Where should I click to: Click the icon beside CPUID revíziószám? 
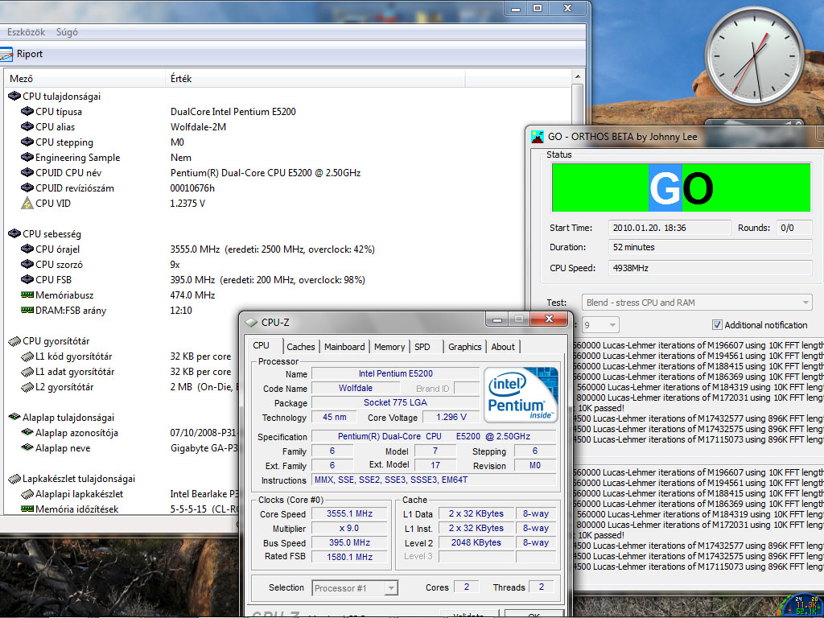pyautogui.click(x=27, y=187)
